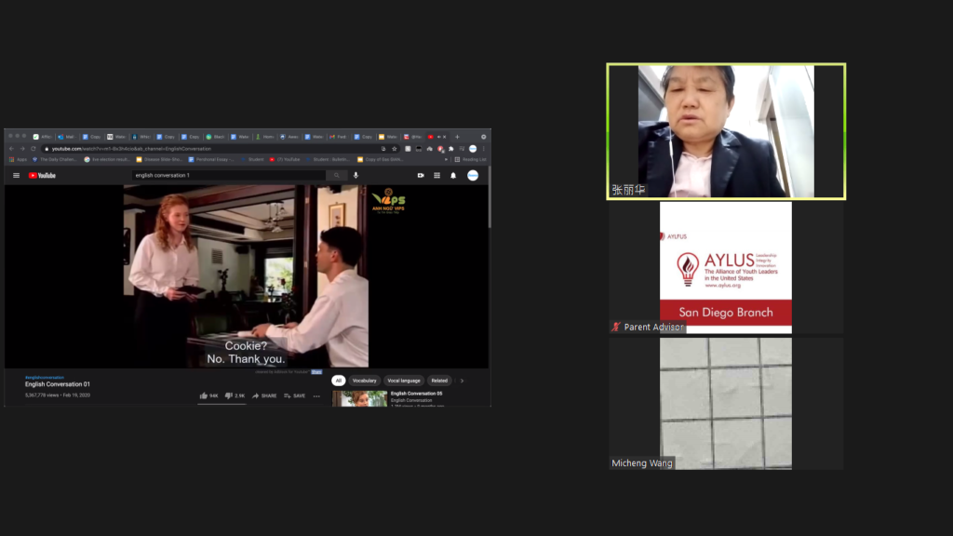Dislike the video with thumbs down
This screenshot has height=536, width=953.
coord(235,395)
